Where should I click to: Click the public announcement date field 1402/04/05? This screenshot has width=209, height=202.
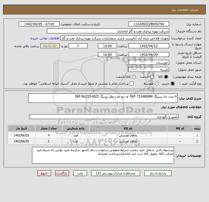(39, 24)
